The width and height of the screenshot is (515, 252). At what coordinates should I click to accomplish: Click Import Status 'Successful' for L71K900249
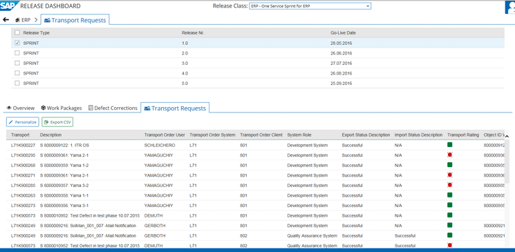coord(405,236)
